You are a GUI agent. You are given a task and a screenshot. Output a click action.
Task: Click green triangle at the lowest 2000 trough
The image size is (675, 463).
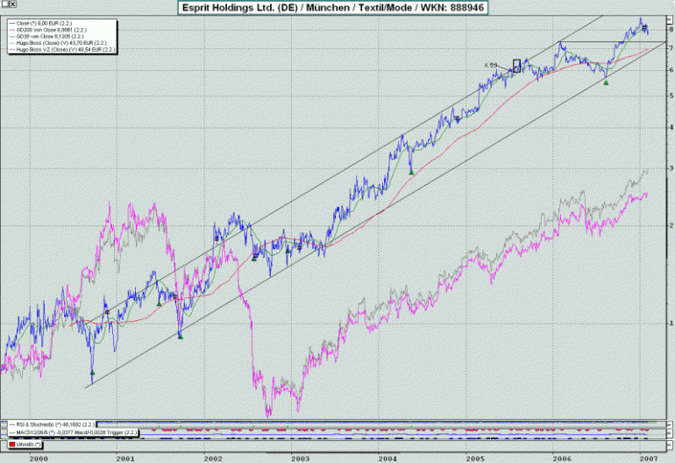[92, 373]
